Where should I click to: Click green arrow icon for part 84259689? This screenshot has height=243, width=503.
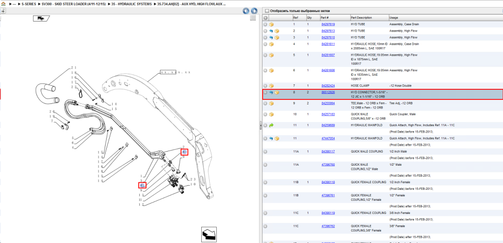[271, 126]
